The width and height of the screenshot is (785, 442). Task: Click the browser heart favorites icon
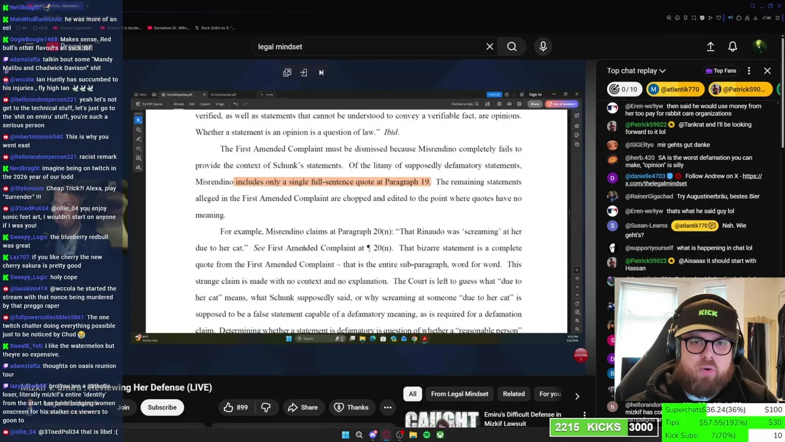[x=719, y=18]
